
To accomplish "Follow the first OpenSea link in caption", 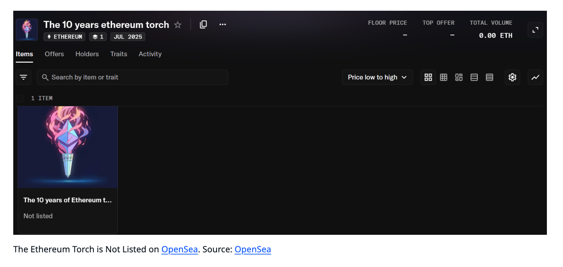I will pos(180,249).
